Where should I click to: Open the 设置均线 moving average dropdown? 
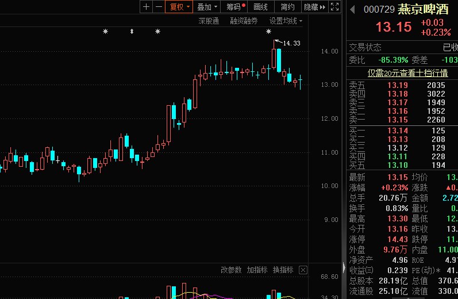click(x=286, y=21)
